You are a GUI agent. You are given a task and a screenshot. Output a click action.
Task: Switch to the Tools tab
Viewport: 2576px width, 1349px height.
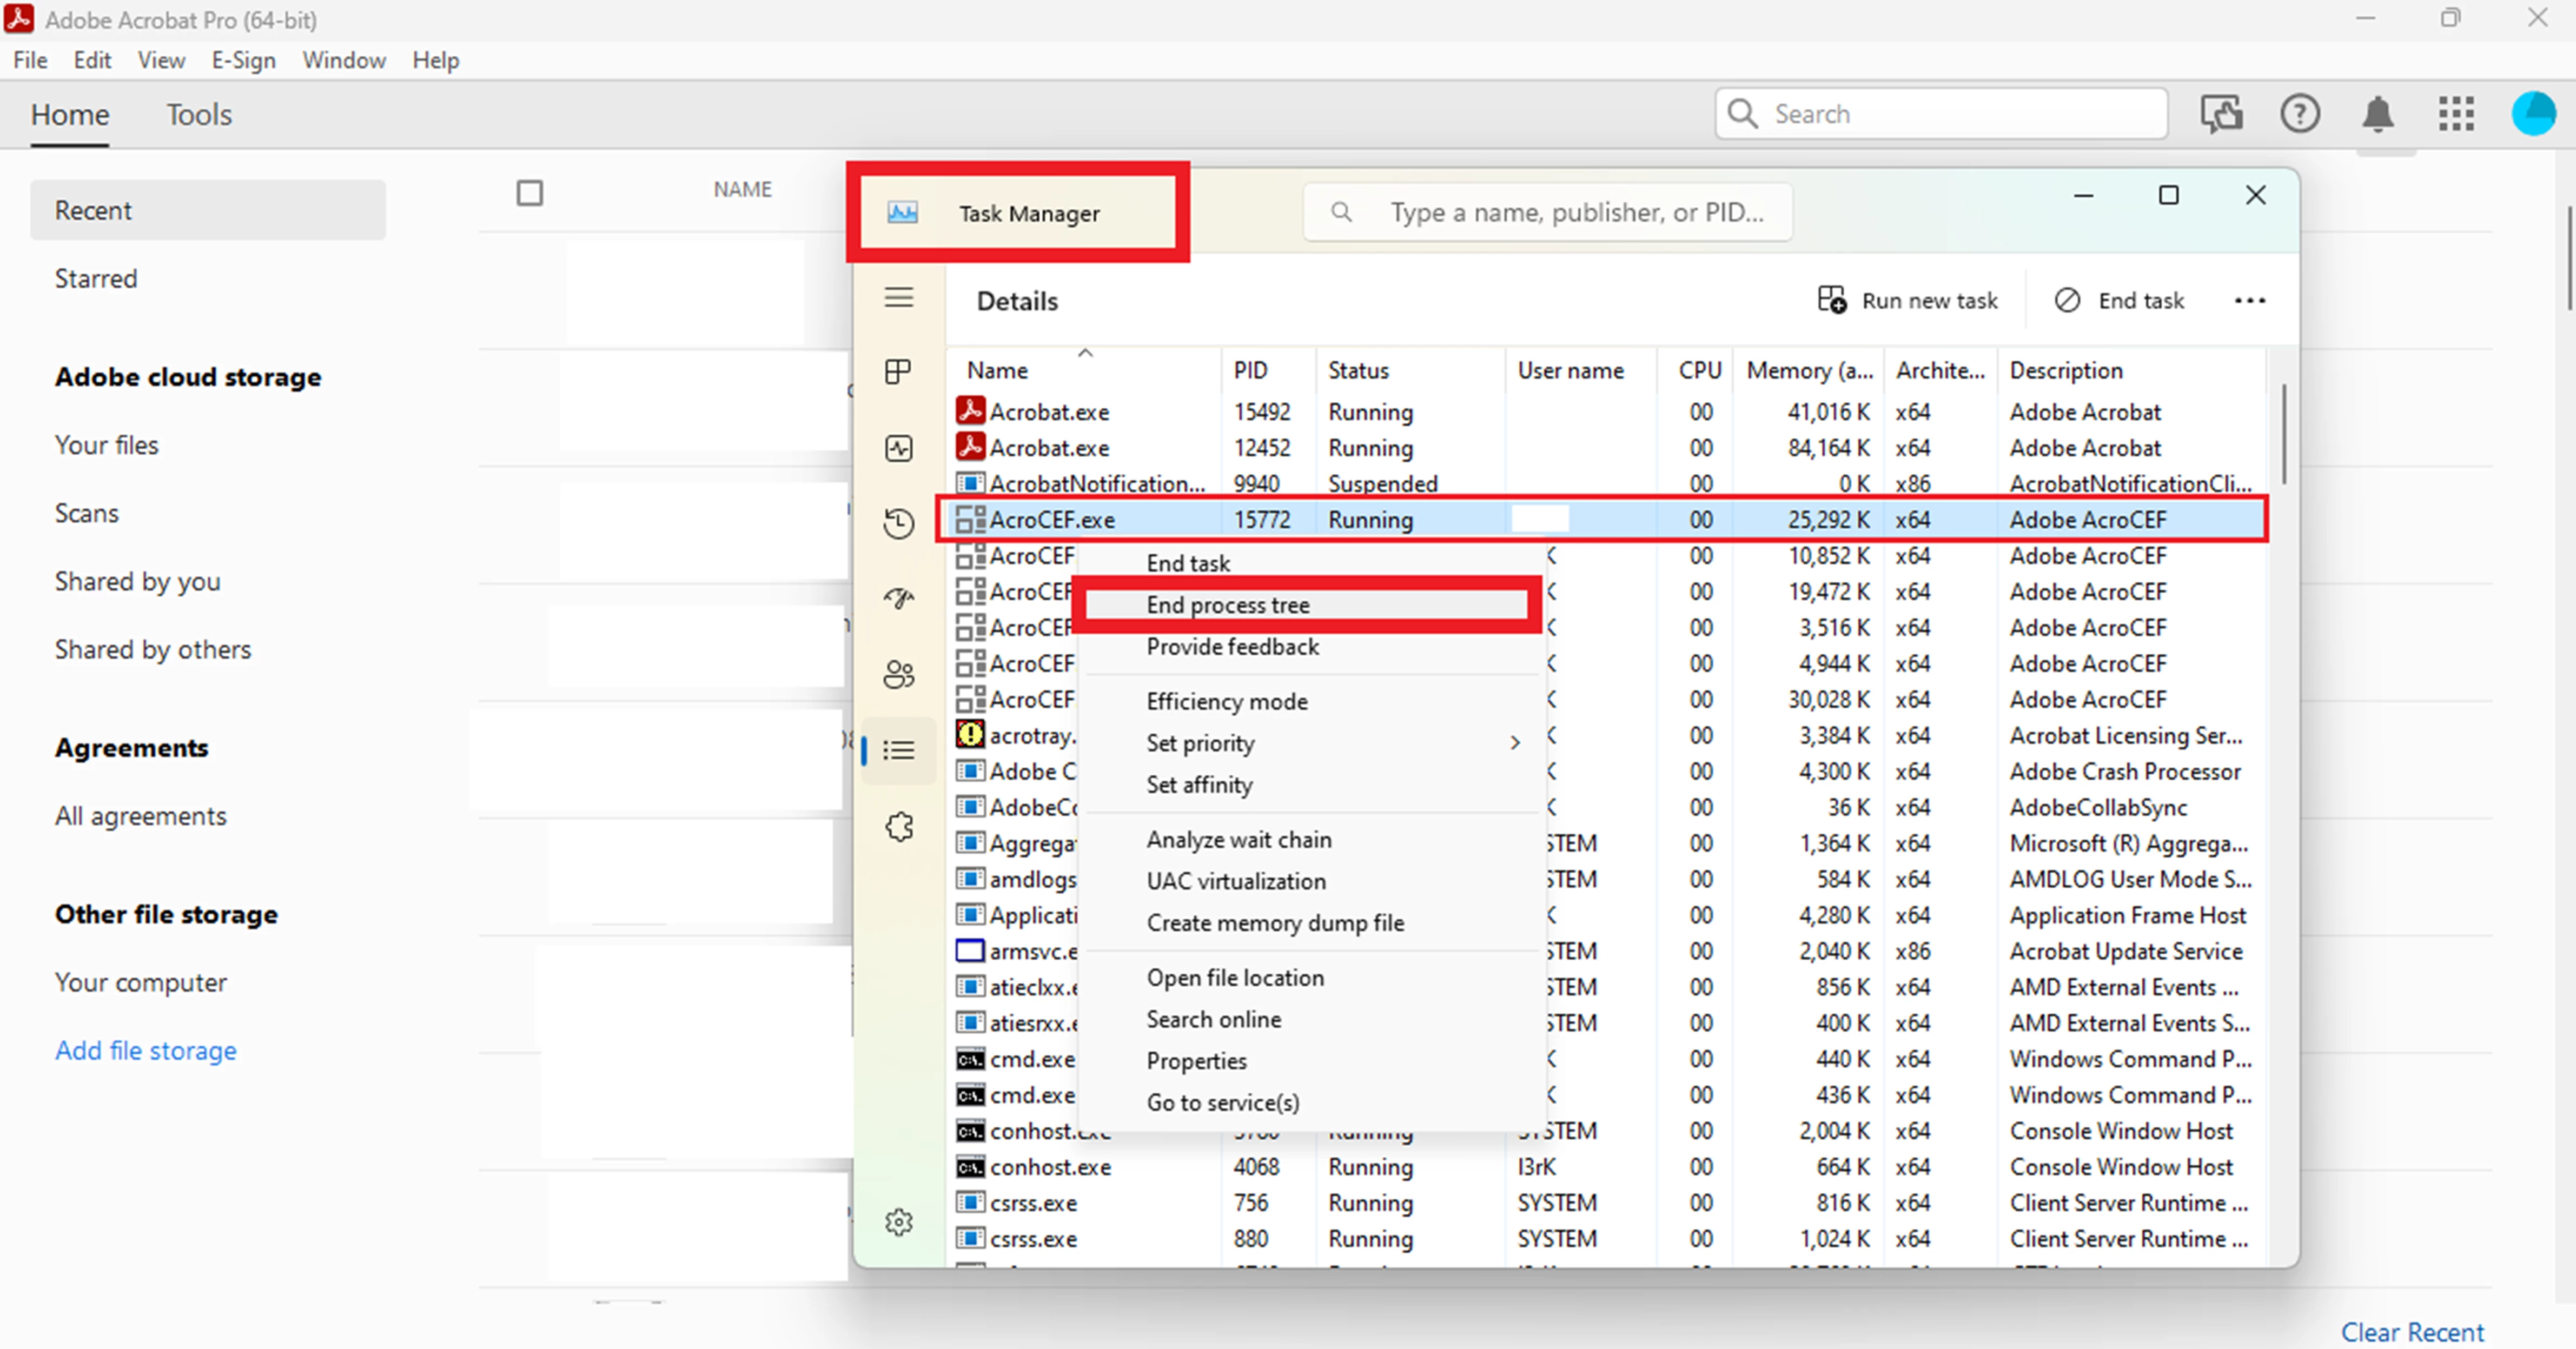coord(199,115)
